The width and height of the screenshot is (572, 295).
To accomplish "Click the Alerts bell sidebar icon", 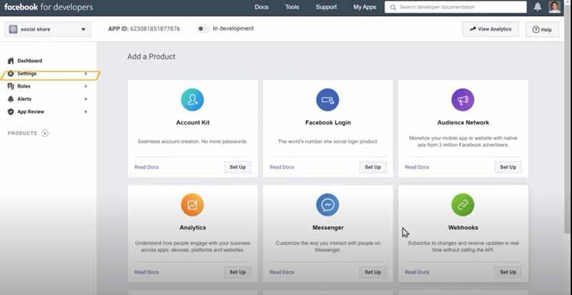I will point(11,99).
